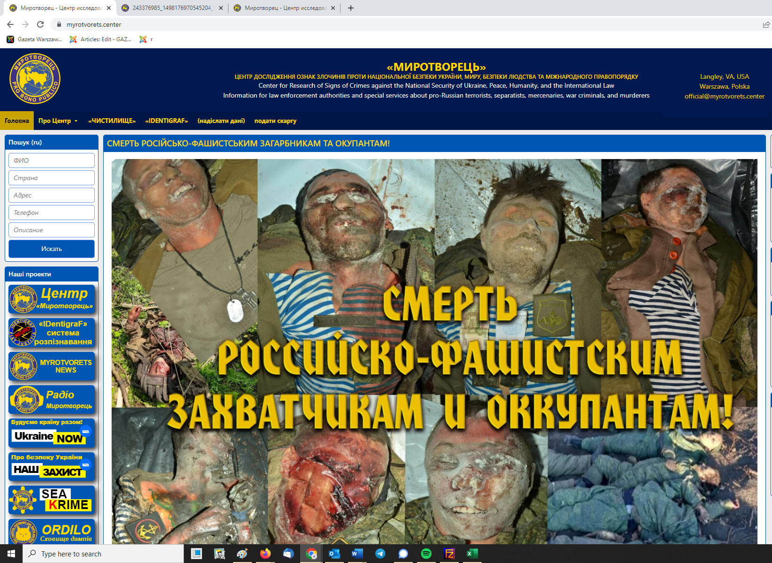
Task: Click the «подати скаргу» link
Action: click(275, 121)
